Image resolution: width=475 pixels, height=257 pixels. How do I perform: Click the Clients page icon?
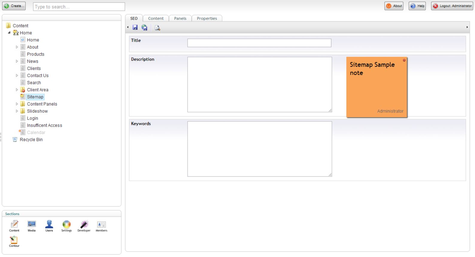(x=23, y=68)
